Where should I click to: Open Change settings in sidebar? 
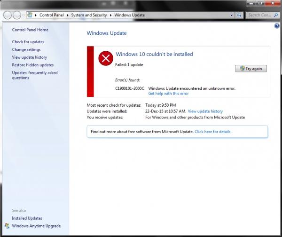tap(26, 49)
